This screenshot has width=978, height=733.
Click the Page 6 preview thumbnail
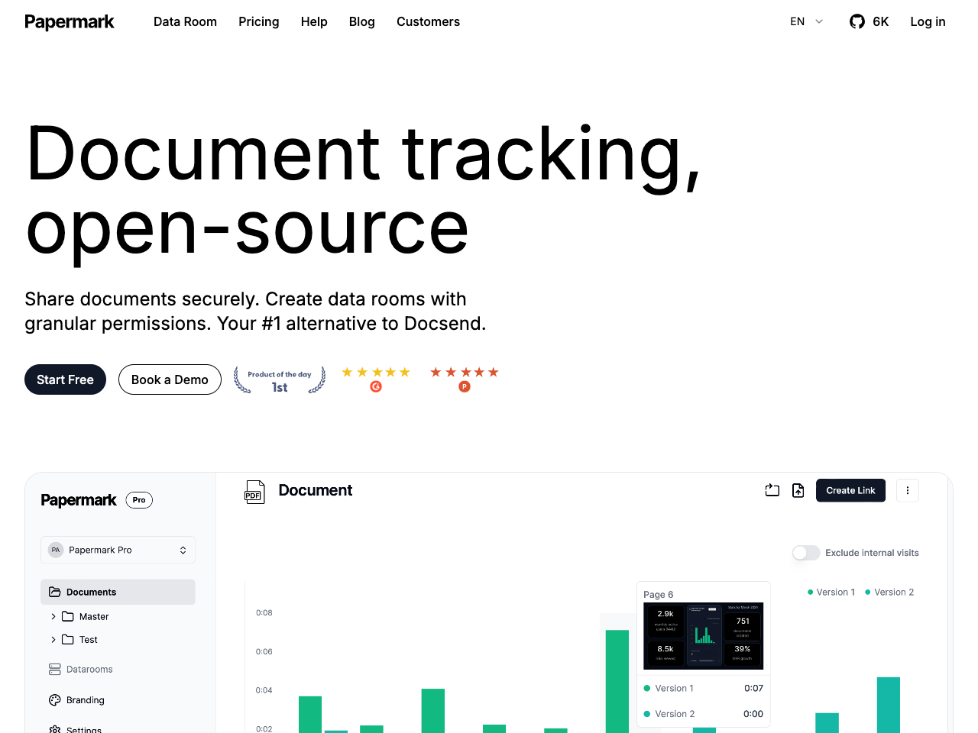click(704, 636)
